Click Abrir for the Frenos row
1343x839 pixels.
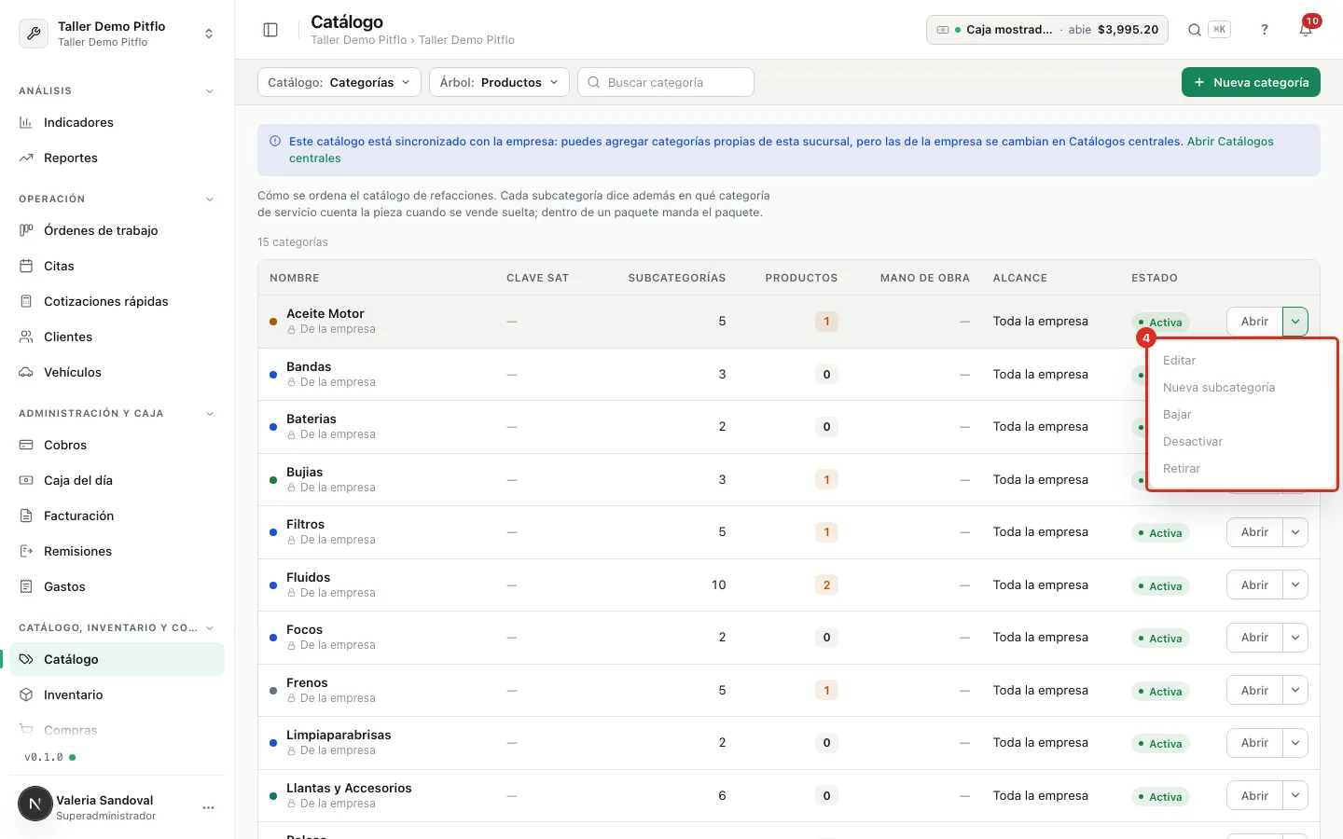[x=1254, y=691]
